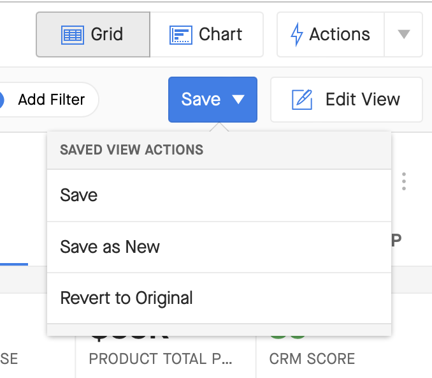Switch to Chart view
This screenshot has height=378, width=432.
click(x=206, y=34)
